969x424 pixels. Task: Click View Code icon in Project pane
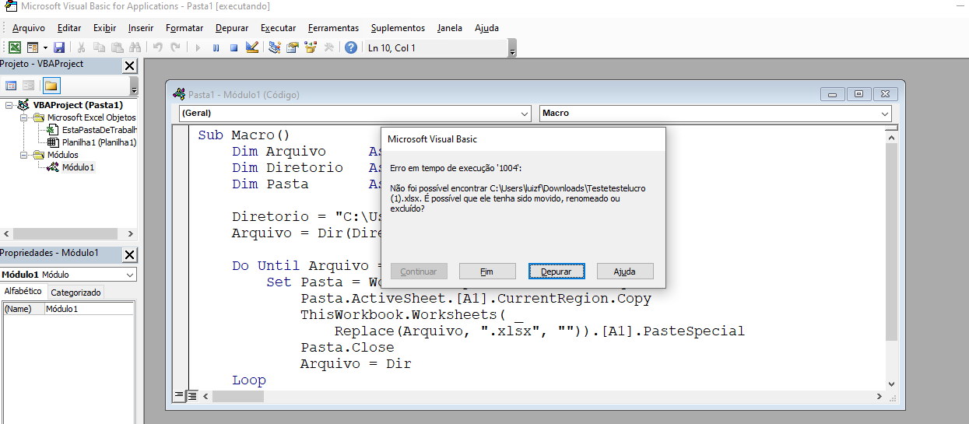tap(11, 86)
